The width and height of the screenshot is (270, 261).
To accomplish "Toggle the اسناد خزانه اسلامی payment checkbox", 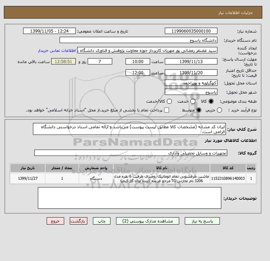I will [167, 110].
